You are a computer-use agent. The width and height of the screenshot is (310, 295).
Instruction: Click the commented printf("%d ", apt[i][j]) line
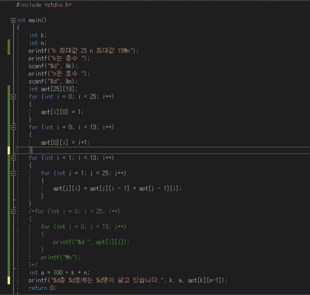[91, 242]
